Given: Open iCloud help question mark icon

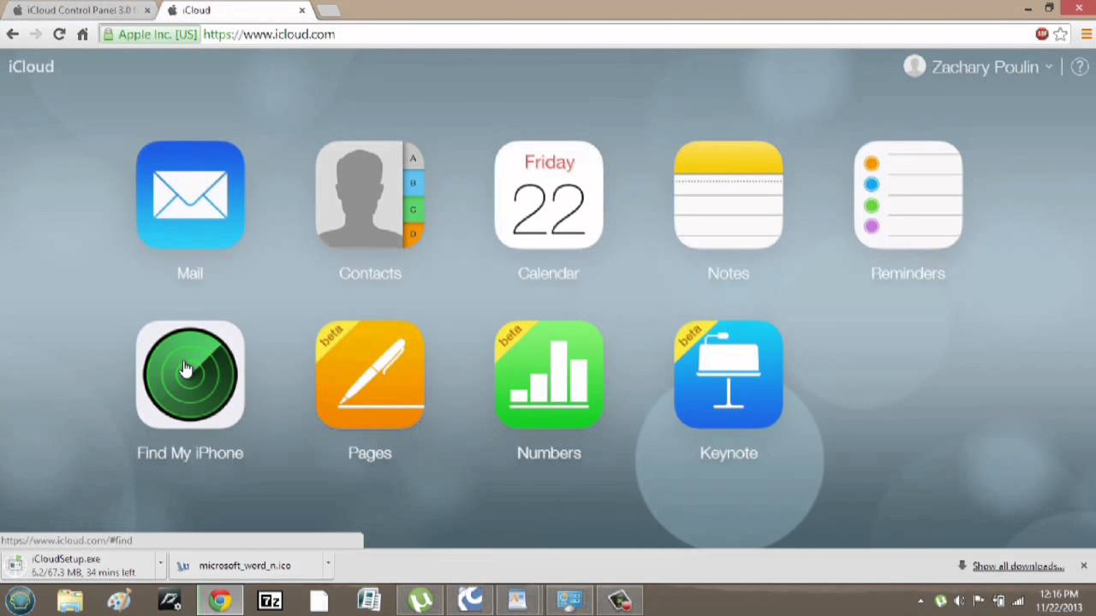Looking at the screenshot, I should [x=1080, y=67].
